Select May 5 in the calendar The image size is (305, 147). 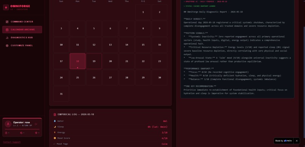pos(94,29)
